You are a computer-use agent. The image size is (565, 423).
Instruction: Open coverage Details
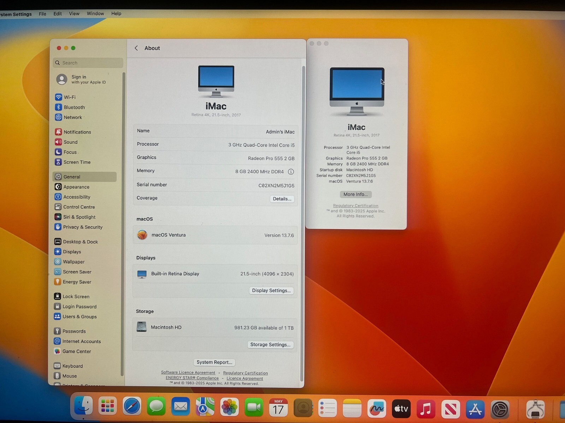[x=282, y=199]
